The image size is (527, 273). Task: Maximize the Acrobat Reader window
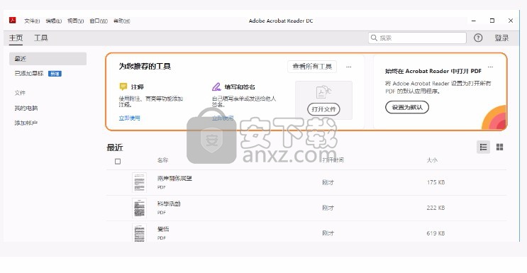[492, 21]
